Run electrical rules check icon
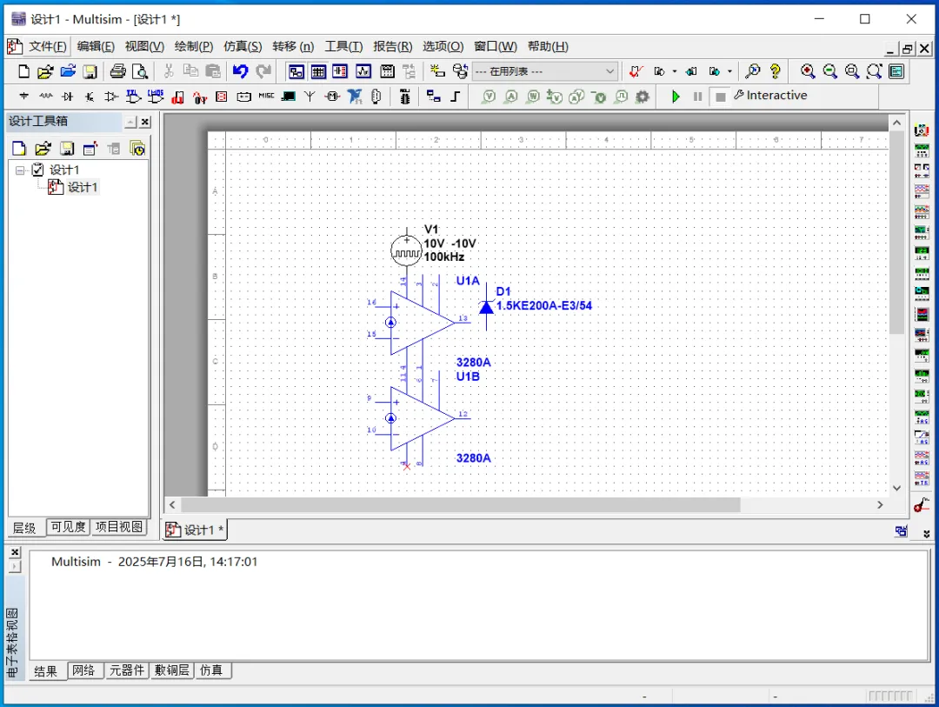The image size is (939, 707). pyautogui.click(x=636, y=71)
